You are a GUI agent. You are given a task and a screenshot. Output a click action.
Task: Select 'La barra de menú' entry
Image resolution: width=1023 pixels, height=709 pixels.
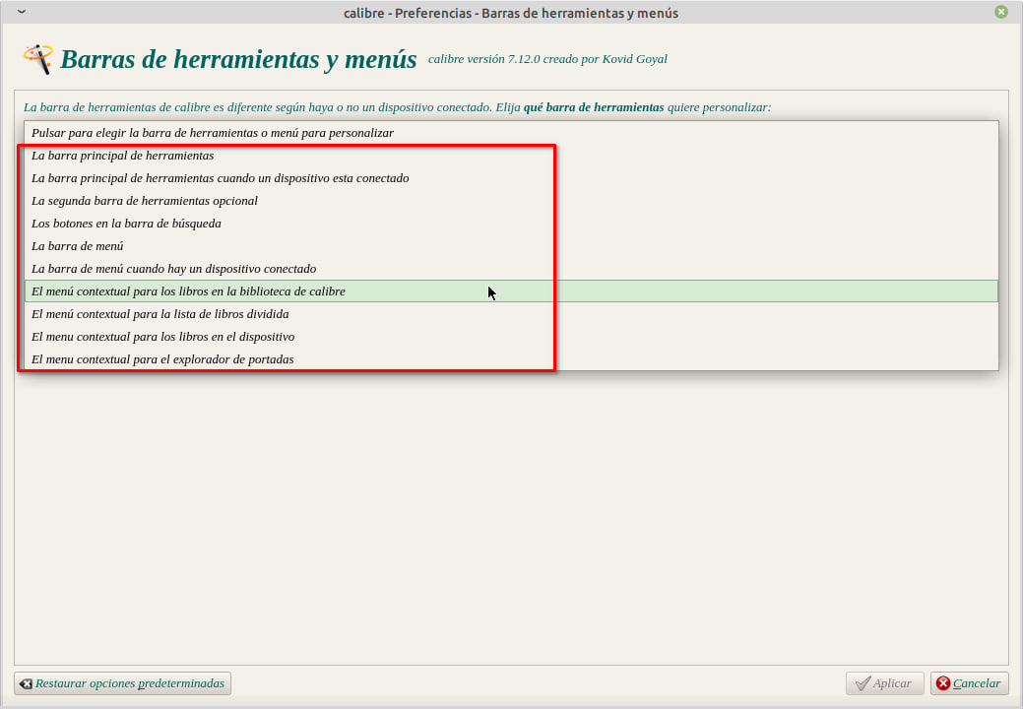tap(512, 246)
